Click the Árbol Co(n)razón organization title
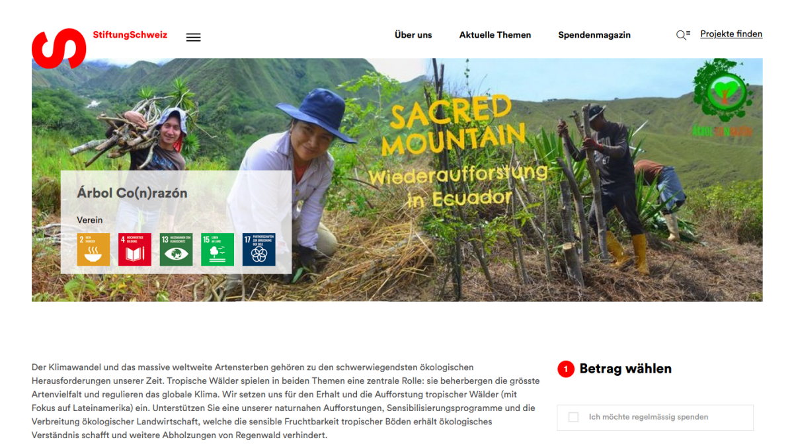792x446 pixels. 132,193
